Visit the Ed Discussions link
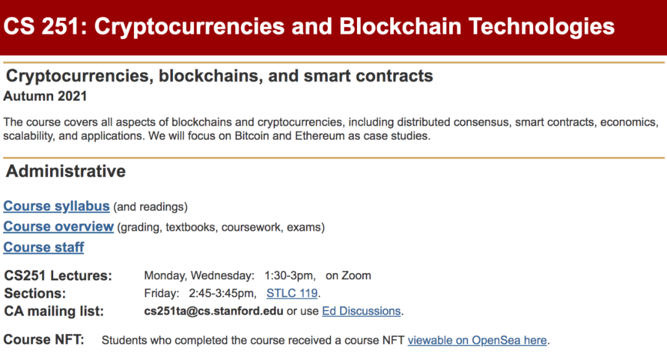 click(x=361, y=311)
